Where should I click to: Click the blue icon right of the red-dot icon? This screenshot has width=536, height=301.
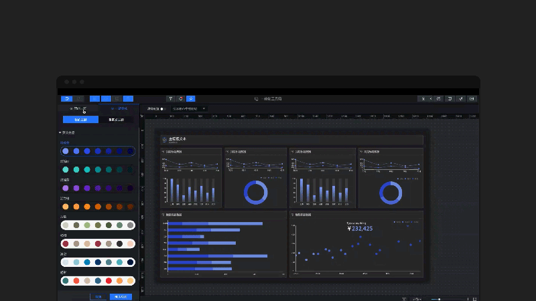(x=191, y=98)
